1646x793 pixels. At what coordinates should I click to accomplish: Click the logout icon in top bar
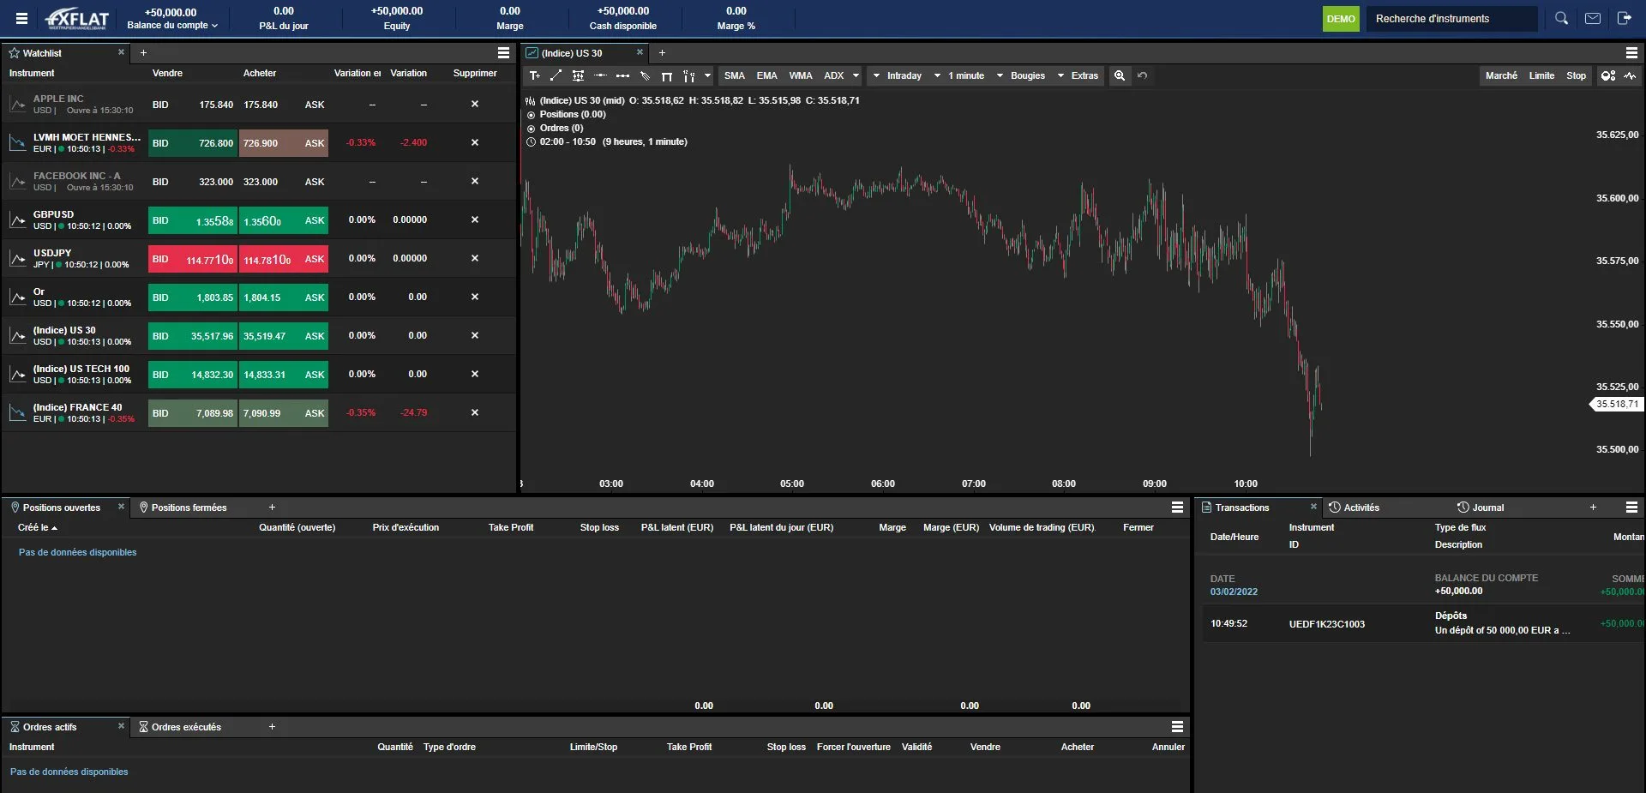coord(1624,19)
